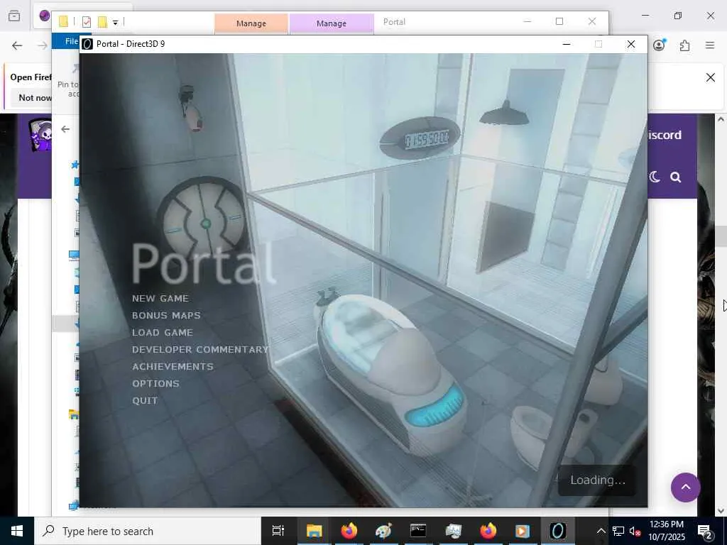Select first Manage tab in Explorer ribbon

pos(251,23)
